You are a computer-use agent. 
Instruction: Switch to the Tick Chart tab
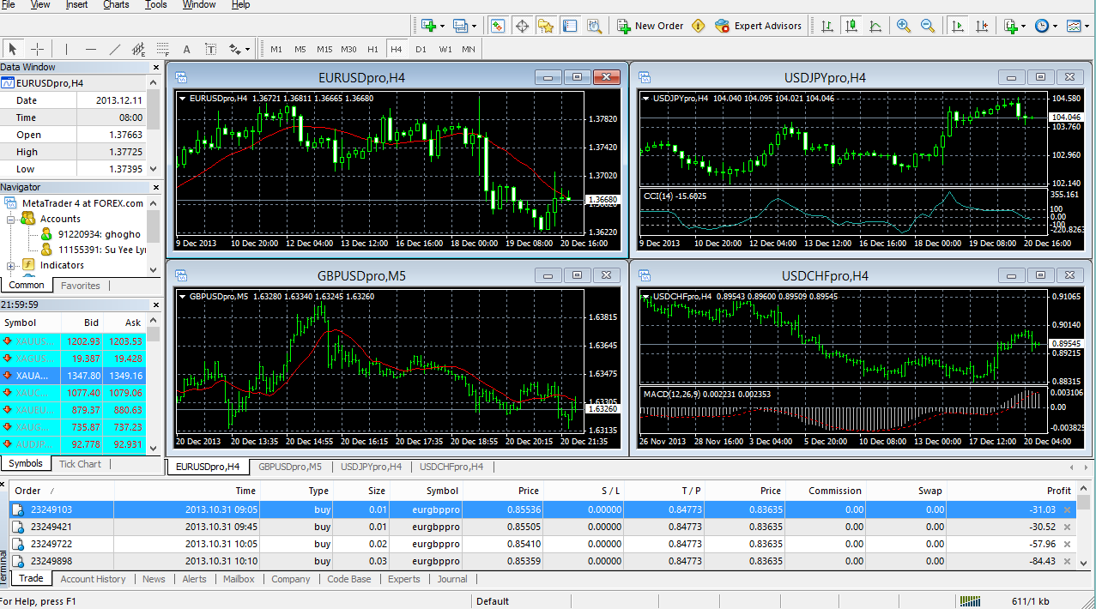pyautogui.click(x=80, y=464)
